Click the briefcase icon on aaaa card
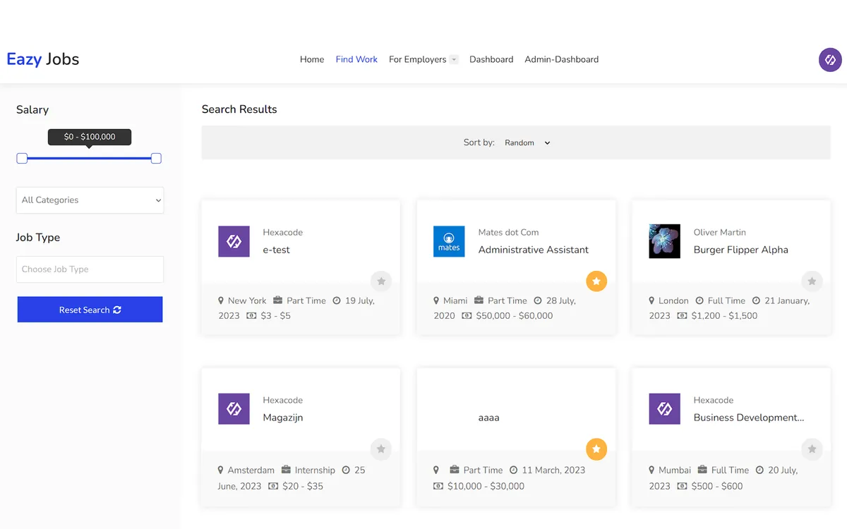Screen dimensions: 847x529 [x=455, y=470]
